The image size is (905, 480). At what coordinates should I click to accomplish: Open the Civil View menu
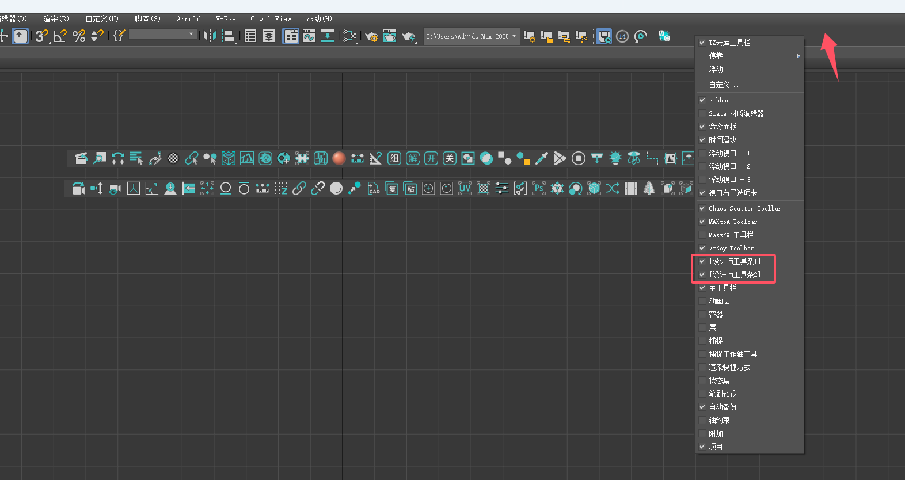pyautogui.click(x=271, y=19)
